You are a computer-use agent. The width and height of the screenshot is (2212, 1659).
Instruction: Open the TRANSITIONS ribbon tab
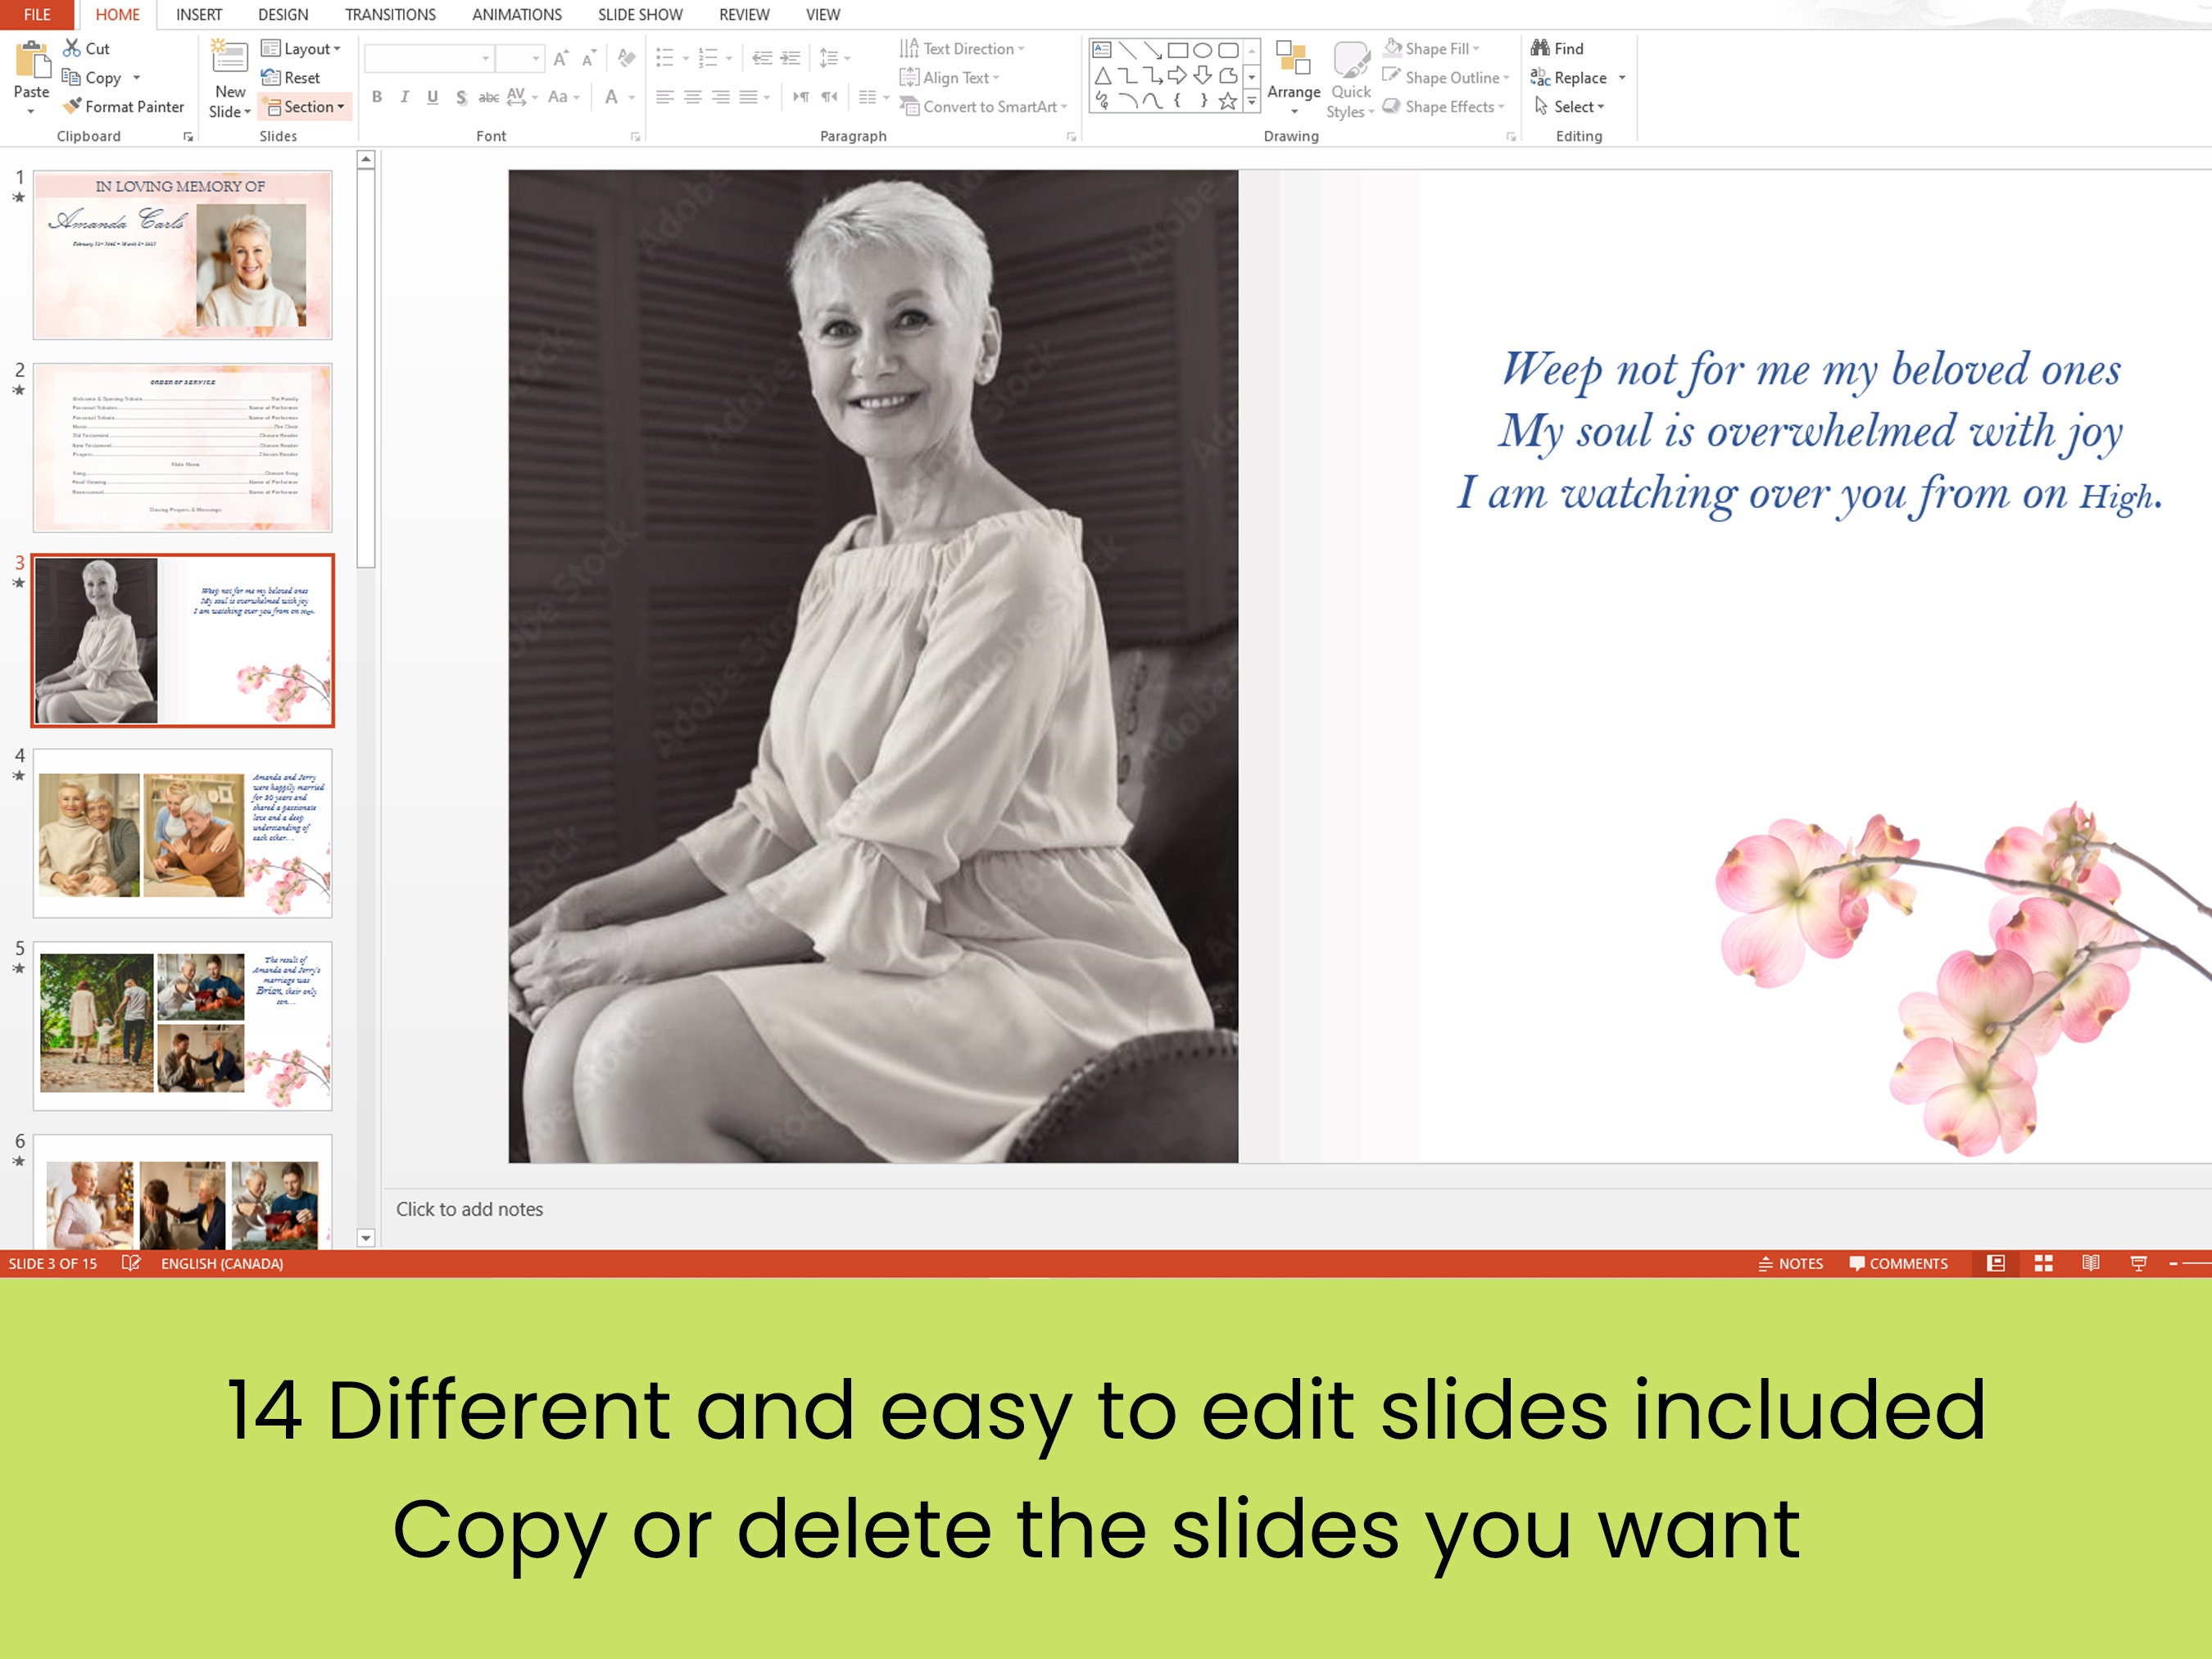(390, 14)
